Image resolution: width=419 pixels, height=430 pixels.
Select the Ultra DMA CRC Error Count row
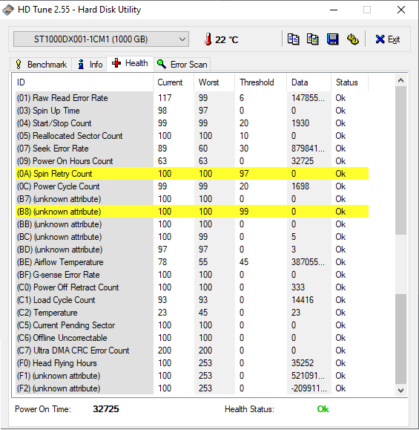click(x=192, y=351)
